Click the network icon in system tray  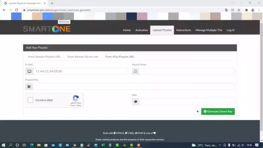(238, 145)
